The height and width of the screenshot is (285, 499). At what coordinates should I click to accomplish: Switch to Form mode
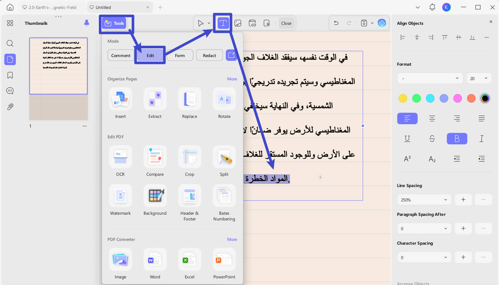coord(180,55)
